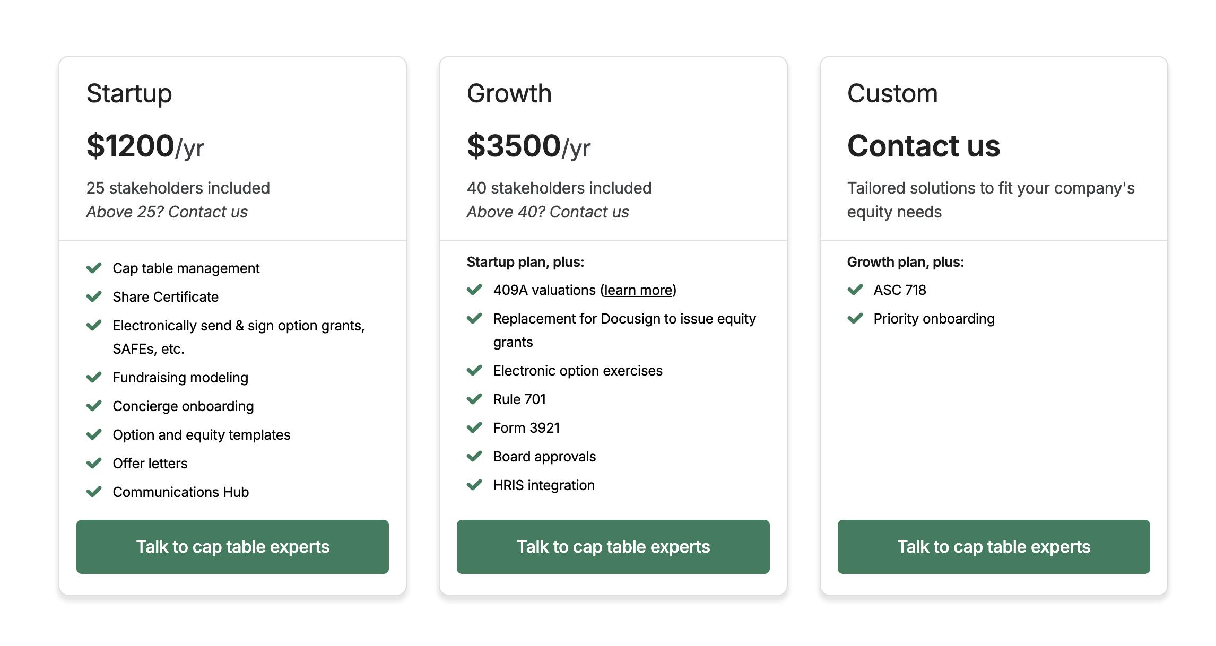Click the checkmark next to ASC 718
This screenshot has width=1216, height=646.
point(855,290)
